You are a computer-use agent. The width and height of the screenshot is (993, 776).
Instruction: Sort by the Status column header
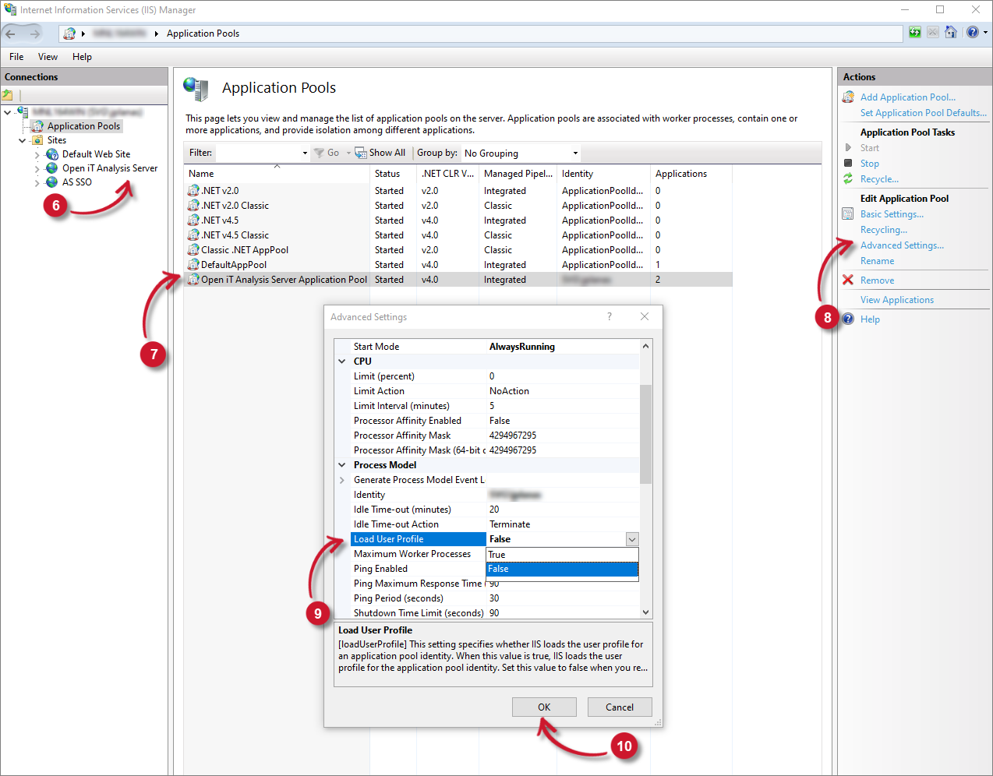(x=393, y=174)
